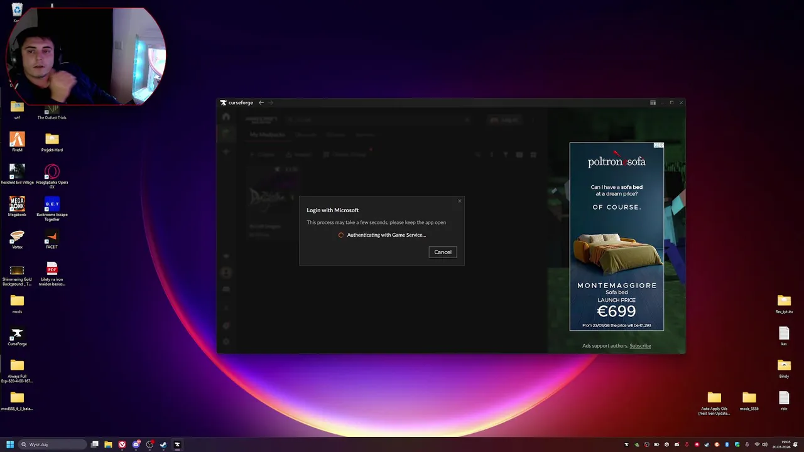This screenshot has height=452, width=804.
Task: Open the Windows Start menu
Action: (10, 444)
